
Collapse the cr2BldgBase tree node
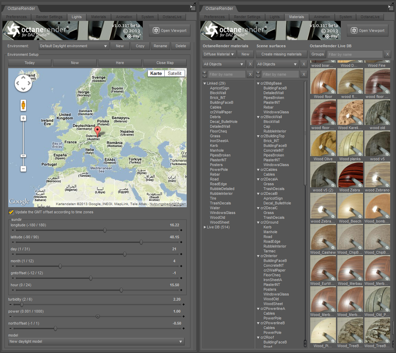(258, 84)
